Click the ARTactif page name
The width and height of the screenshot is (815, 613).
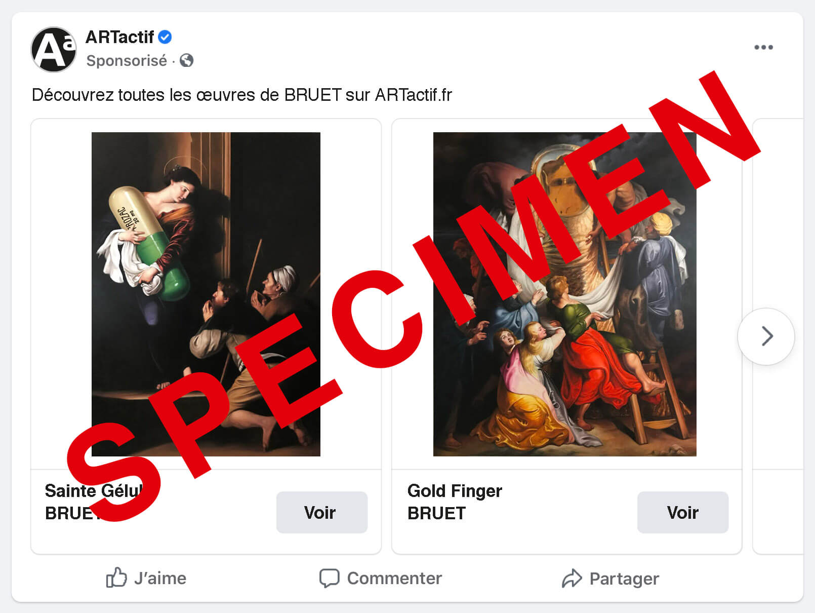[x=119, y=37]
